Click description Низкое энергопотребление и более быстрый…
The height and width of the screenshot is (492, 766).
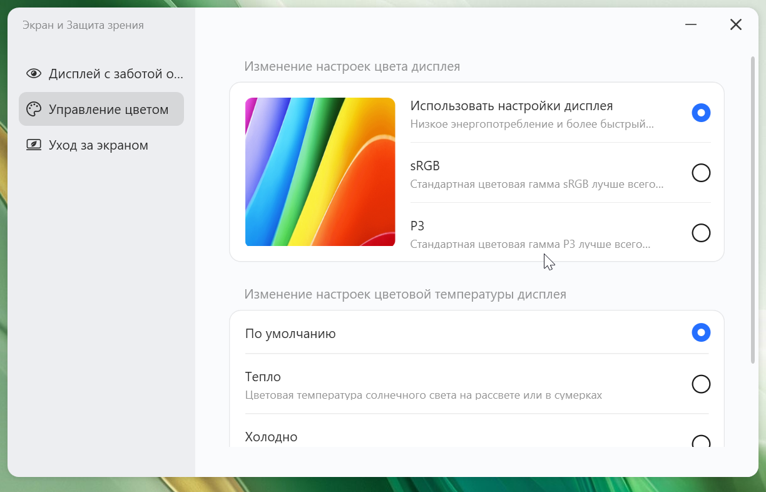[x=532, y=124]
